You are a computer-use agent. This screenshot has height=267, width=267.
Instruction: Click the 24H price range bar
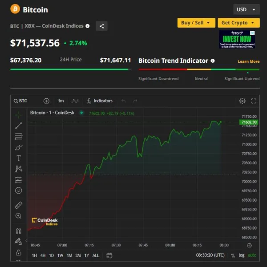coord(71,69)
